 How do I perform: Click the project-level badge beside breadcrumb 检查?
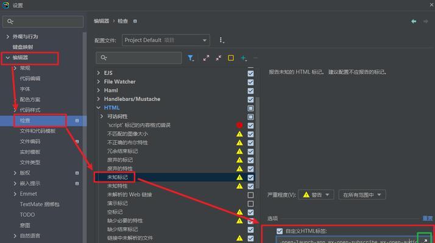click(x=135, y=21)
